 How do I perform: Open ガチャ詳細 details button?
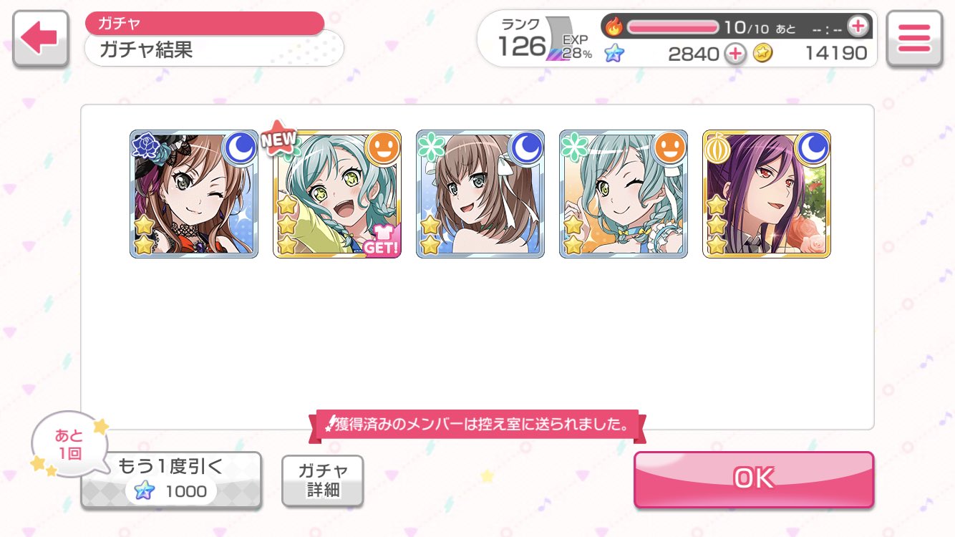pyautogui.click(x=323, y=480)
